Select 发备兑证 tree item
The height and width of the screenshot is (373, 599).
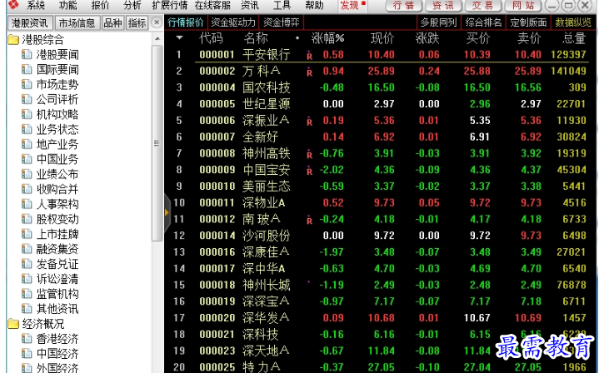coord(57,264)
